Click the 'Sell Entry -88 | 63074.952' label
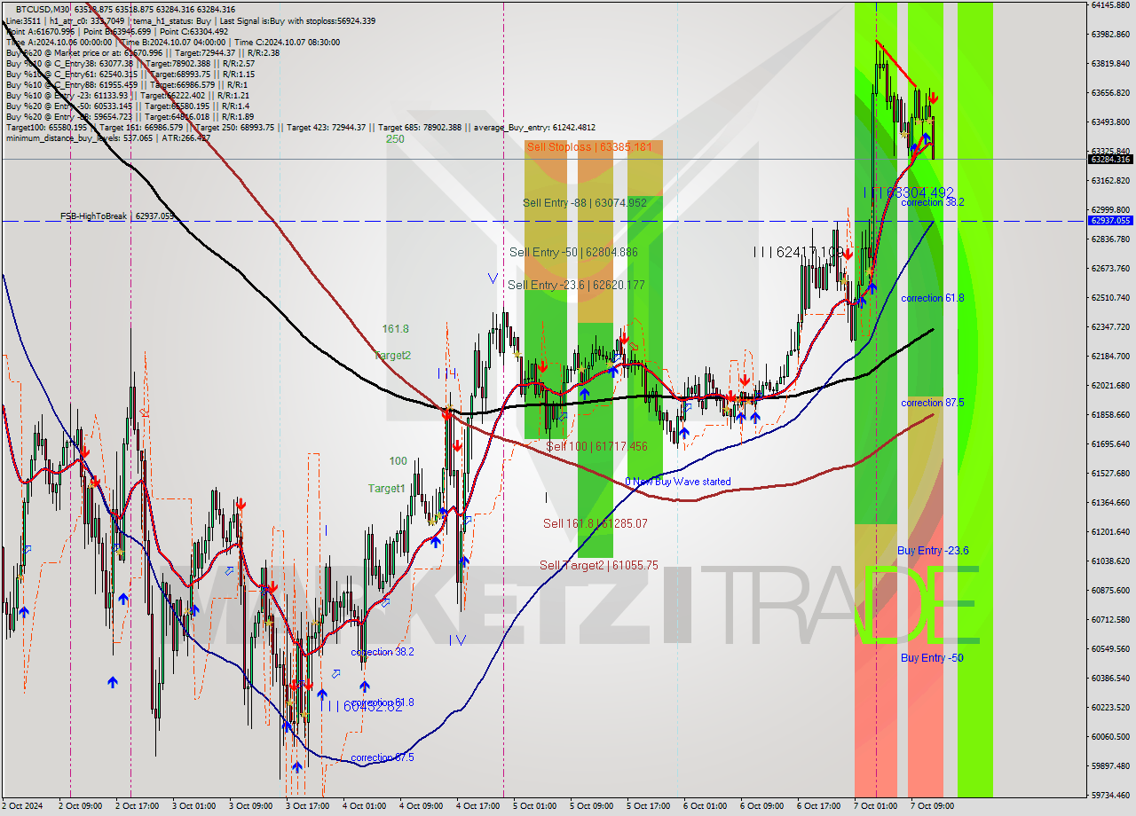The width and height of the screenshot is (1136, 816). point(585,203)
